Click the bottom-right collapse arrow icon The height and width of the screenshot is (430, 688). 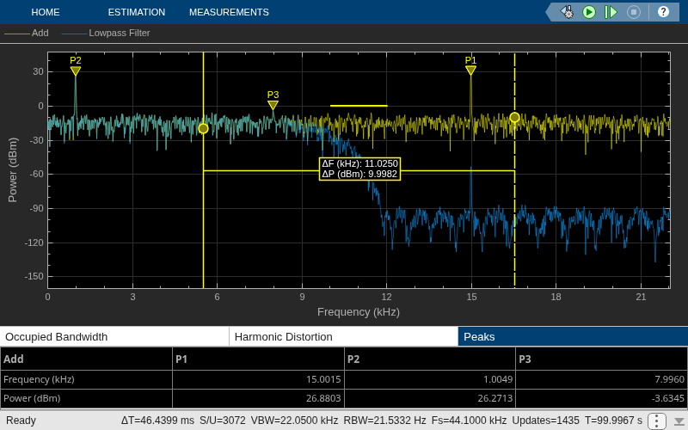click(x=679, y=421)
